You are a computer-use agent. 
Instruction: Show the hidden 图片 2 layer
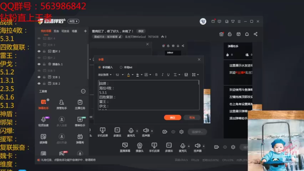pos(39,58)
